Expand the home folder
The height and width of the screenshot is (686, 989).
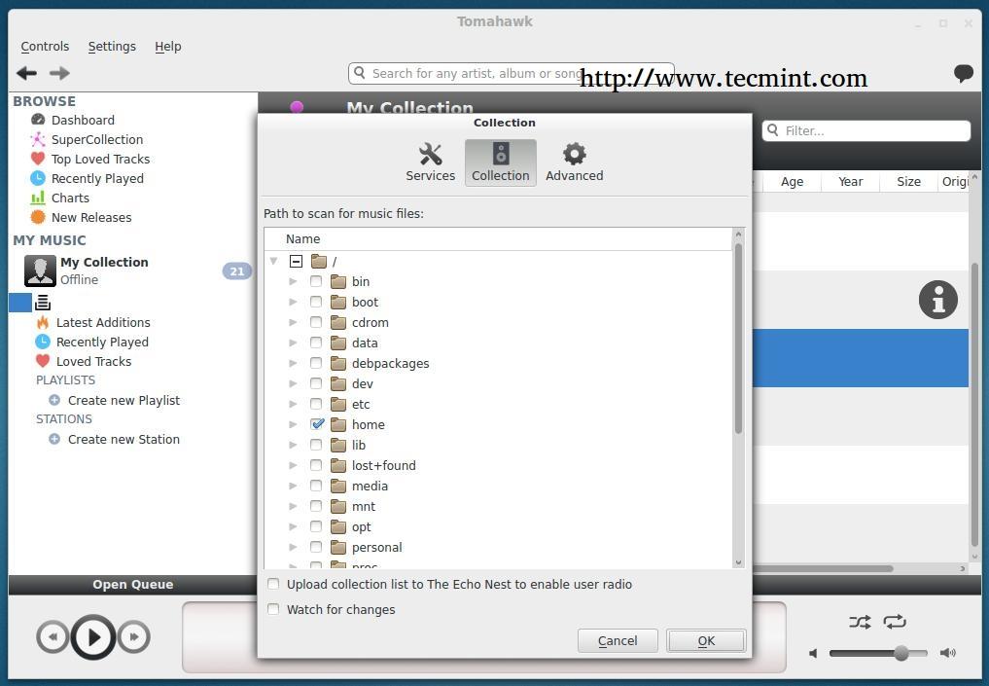coord(293,424)
